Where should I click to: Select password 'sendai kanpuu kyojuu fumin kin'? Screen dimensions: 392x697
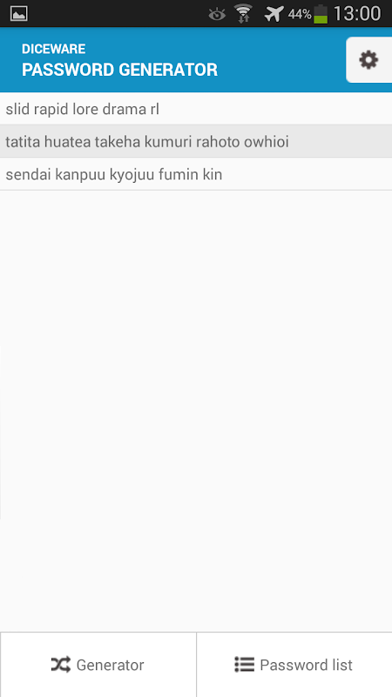pos(196,174)
